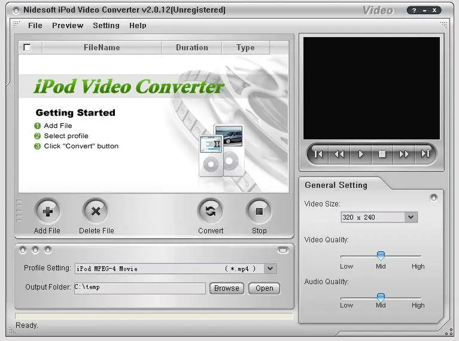This screenshot has height=341, width=459.
Task: Click the Video Quality slider handle
Action: pyautogui.click(x=381, y=255)
